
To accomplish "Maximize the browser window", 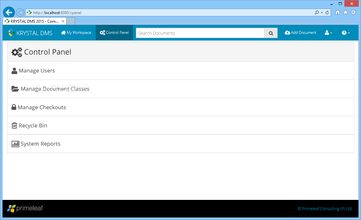I will (340, 4).
